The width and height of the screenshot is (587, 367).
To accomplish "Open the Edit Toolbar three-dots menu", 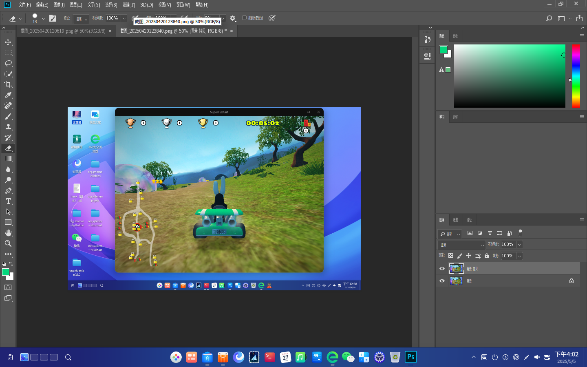I will tap(8, 254).
